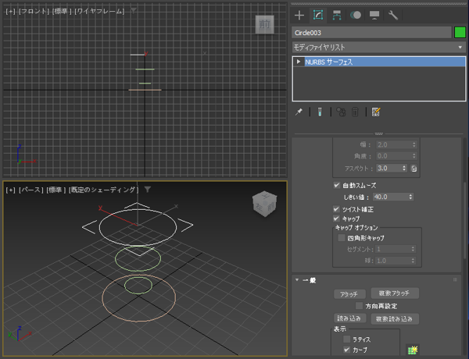Open the [標準] menu in the パース viewport
The height and width of the screenshot is (359, 469).
[56, 190]
